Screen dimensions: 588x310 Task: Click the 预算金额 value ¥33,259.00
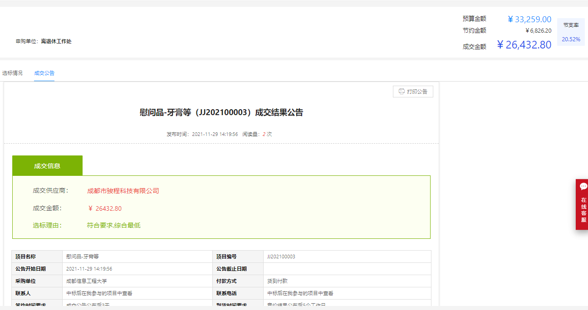[x=529, y=19]
